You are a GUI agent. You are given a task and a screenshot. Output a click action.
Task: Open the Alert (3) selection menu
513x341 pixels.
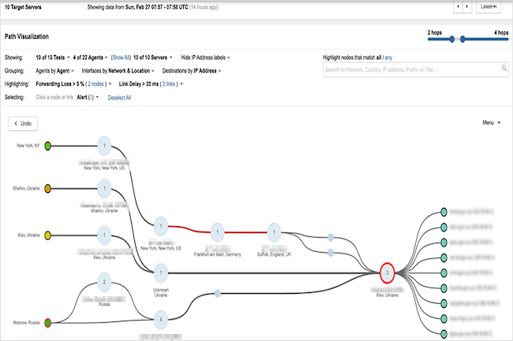pyautogui.click(x=86, y=98)
